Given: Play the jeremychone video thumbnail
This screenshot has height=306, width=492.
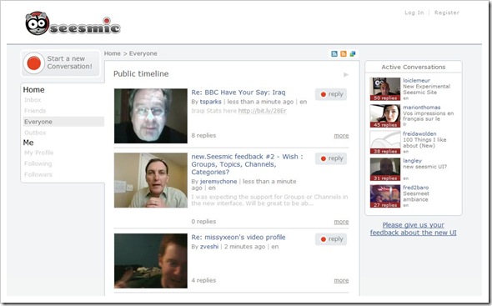Looking at the screenshot, I should 151,180.
